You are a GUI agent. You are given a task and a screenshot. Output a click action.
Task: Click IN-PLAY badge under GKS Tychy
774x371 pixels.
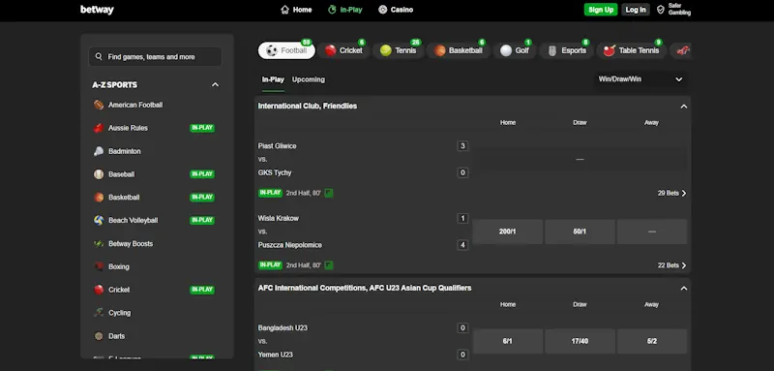(270, 193)
